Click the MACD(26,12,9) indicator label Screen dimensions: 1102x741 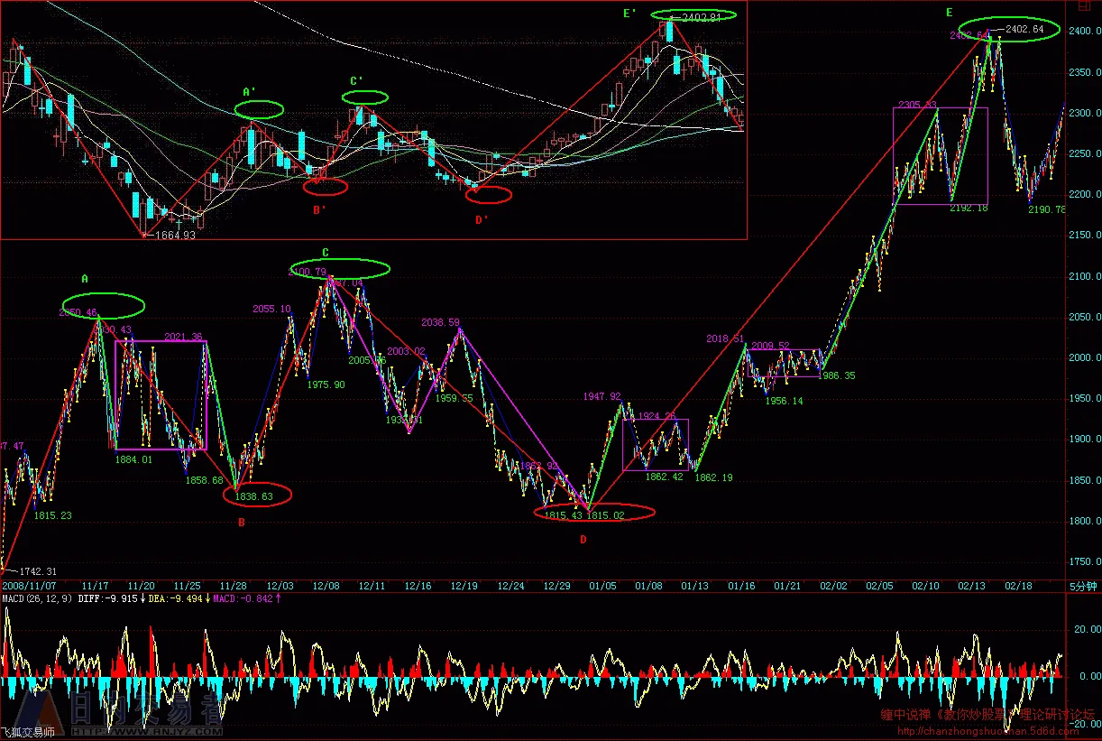tap(35, 597)
